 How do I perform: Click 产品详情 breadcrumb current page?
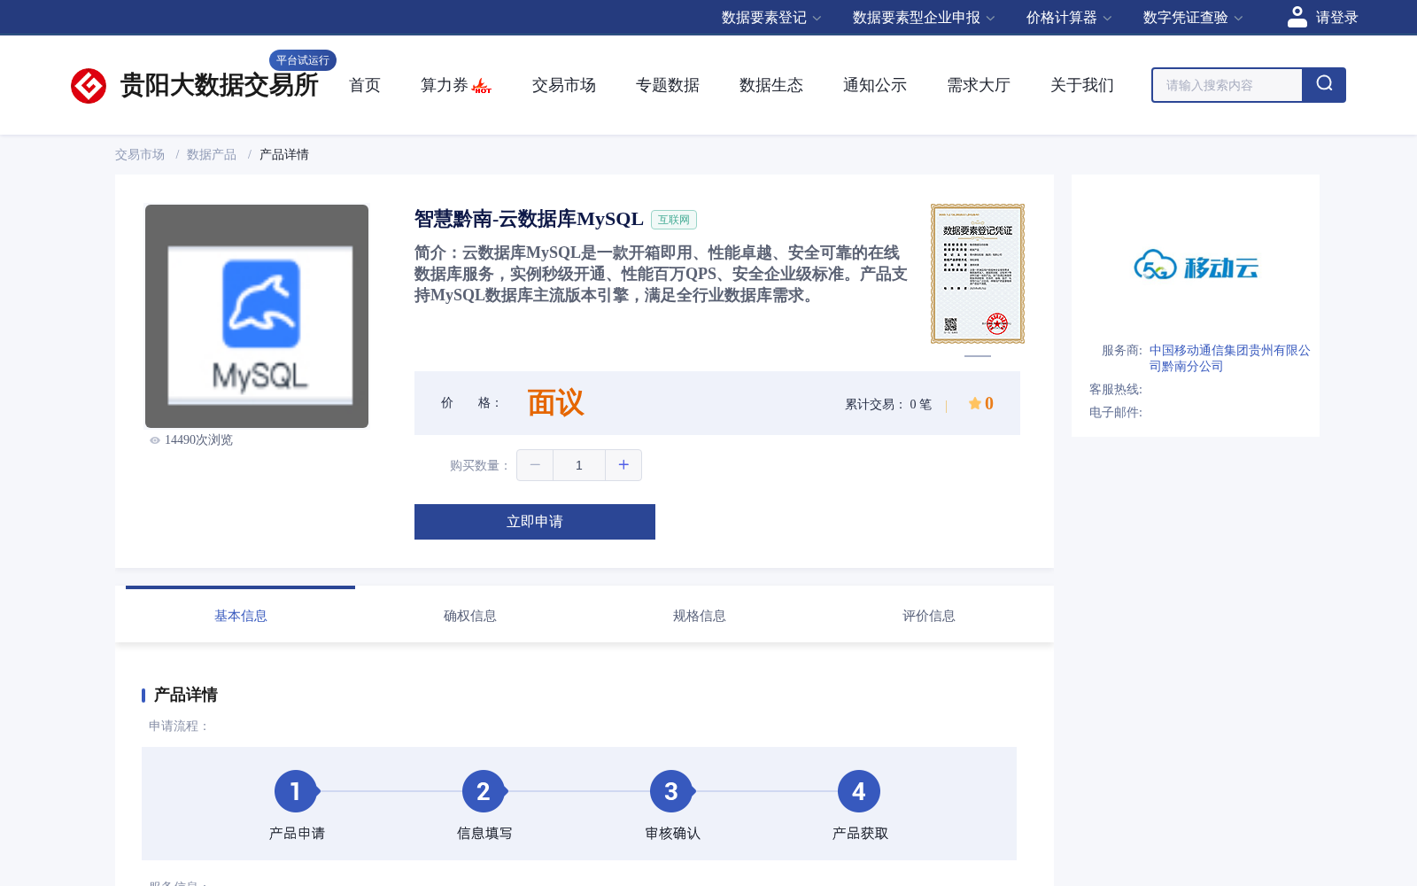click(284, 154)
